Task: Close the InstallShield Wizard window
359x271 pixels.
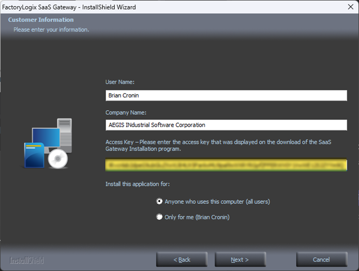Action: tap(351, 7)
